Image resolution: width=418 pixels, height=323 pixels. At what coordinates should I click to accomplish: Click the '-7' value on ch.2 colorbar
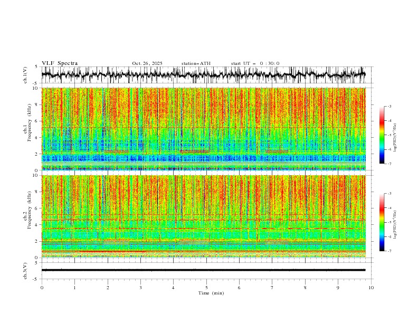click(389, 251)
